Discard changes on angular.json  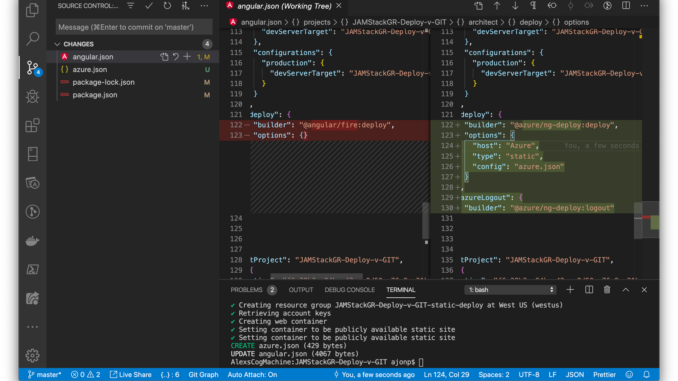click(x=176, y=57)
